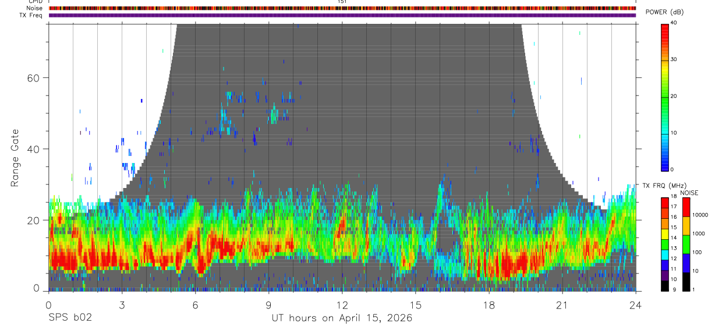715x330 pixels.
Task: Select the 18 MHz red frequency swatch
Action: click(664, 201)
